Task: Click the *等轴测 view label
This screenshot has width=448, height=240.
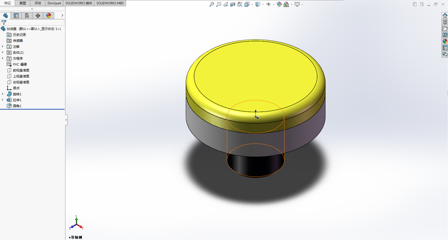Action: click(75, 237)
